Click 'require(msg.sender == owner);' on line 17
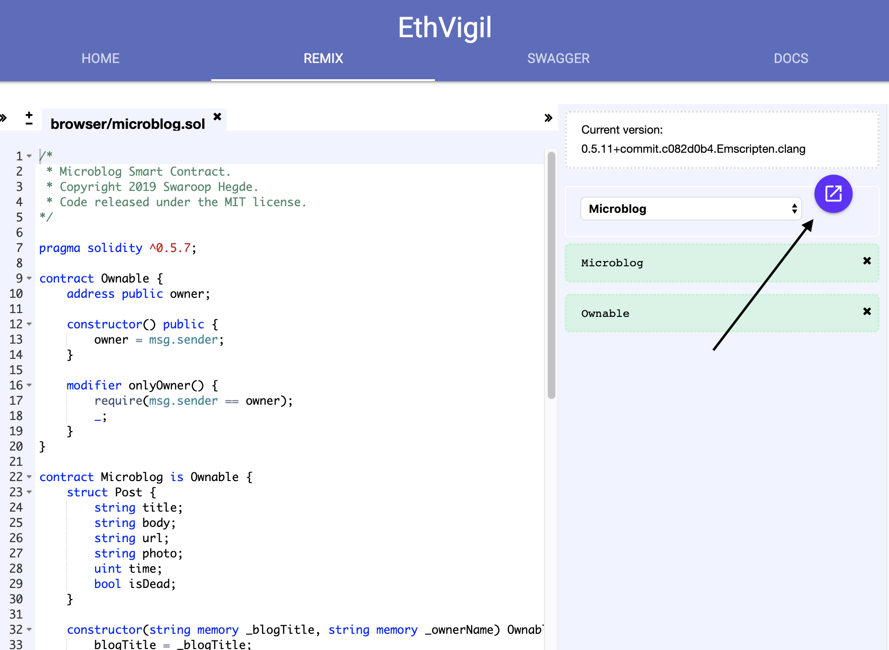This screenshot has height=650, width=889. pyautogui.click(x=194, y=400)
